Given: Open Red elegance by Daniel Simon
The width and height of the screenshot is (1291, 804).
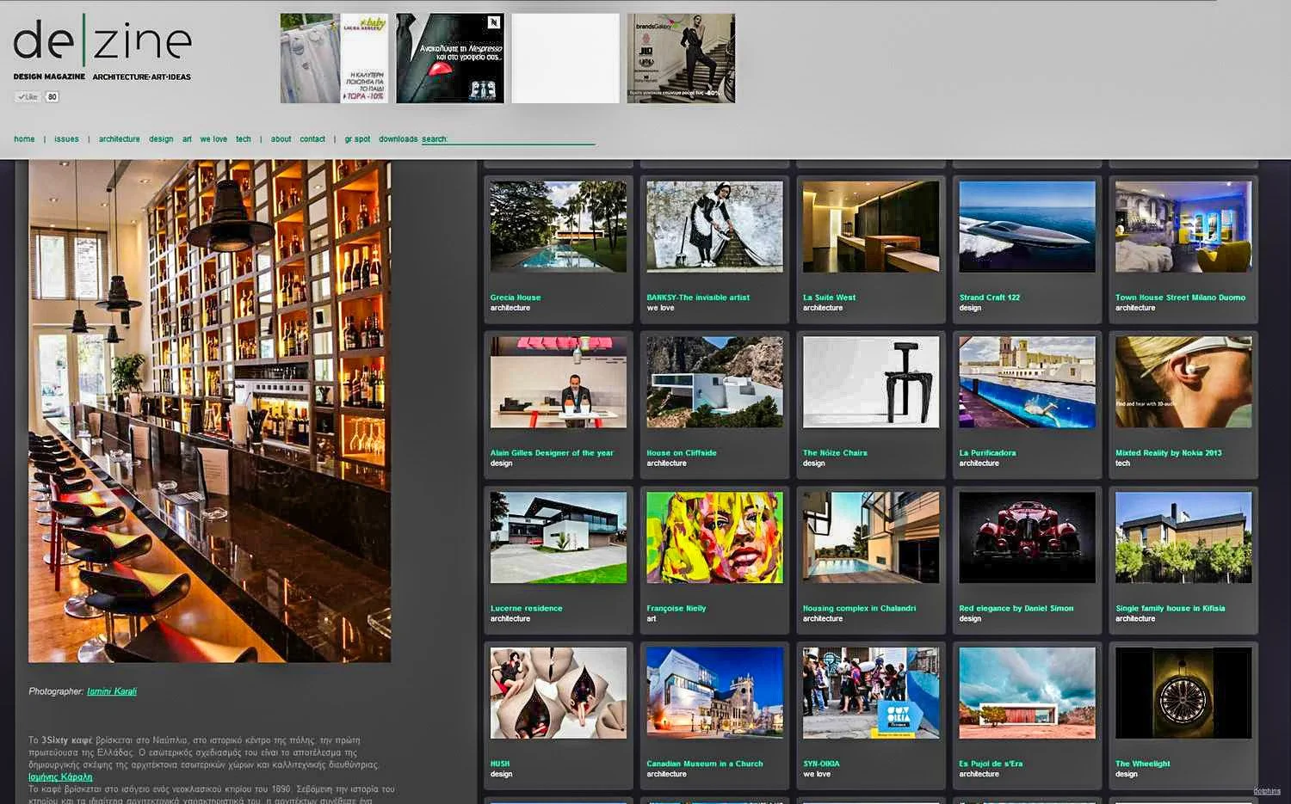Looking at the screenshot, I should click(x=1016, y=609).
